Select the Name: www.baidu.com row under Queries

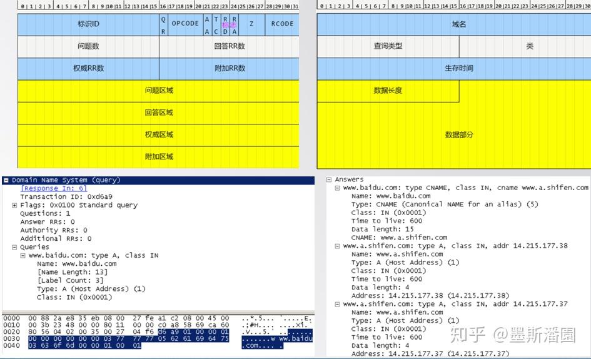(77, 264)
